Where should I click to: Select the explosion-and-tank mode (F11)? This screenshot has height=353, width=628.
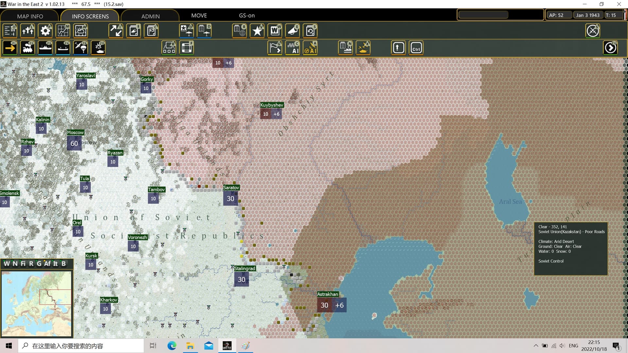98,48
